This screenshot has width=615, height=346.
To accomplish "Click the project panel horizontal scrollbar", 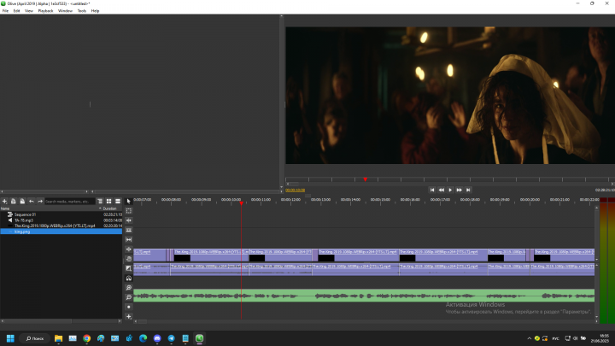I will click(x=61, y=321).
